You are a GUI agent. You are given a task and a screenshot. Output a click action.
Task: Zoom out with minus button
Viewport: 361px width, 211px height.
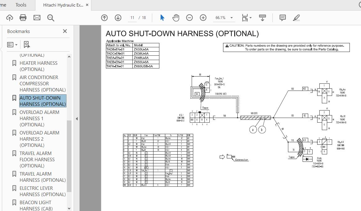190,18
